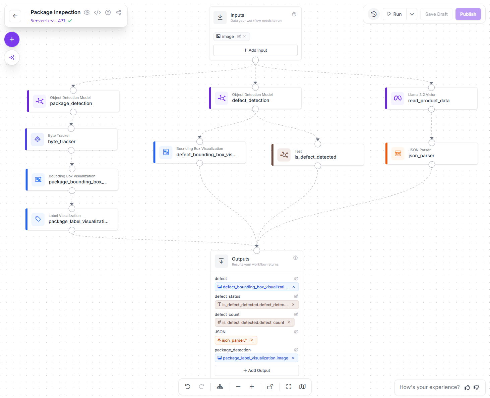Screen dimensions: 490x398
Task: Open the code snippet view icon
Action: [97, 12]
